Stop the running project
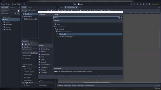Viewport: 161px width, 90px height. (x=138, y=4)
